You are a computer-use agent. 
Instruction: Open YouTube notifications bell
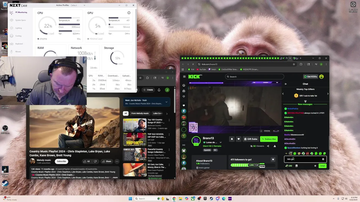coord(159,90)
